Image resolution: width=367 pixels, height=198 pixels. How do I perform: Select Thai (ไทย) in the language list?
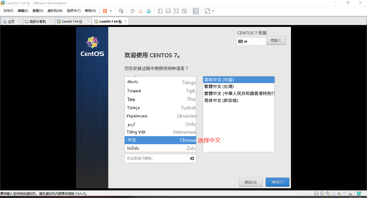[160, 99]
